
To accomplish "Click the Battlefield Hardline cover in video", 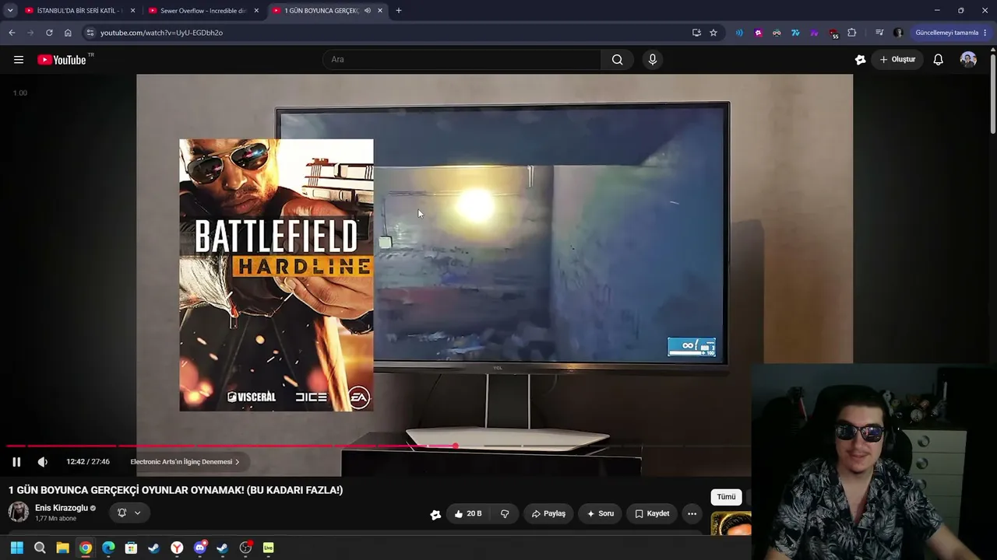I will tap(277, 275).
